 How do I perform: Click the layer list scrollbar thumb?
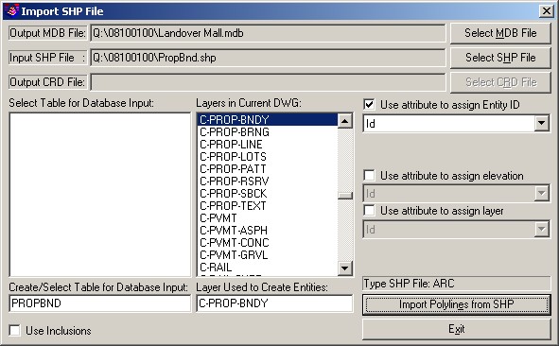pyautogui.click(x=344, y=196)
